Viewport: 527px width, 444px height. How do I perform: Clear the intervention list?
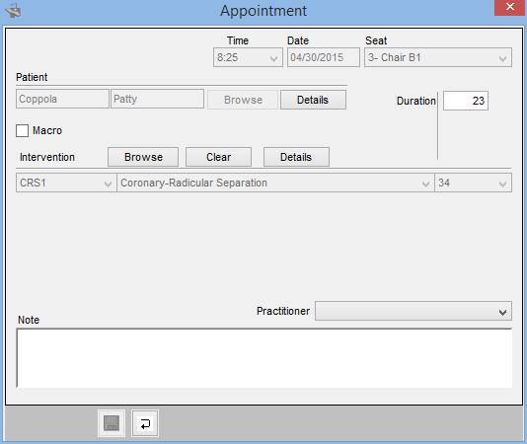coord(218,157)
